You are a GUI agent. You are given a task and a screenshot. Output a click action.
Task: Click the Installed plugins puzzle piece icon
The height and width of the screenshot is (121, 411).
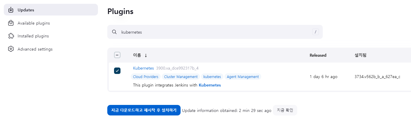click(11, 36)
